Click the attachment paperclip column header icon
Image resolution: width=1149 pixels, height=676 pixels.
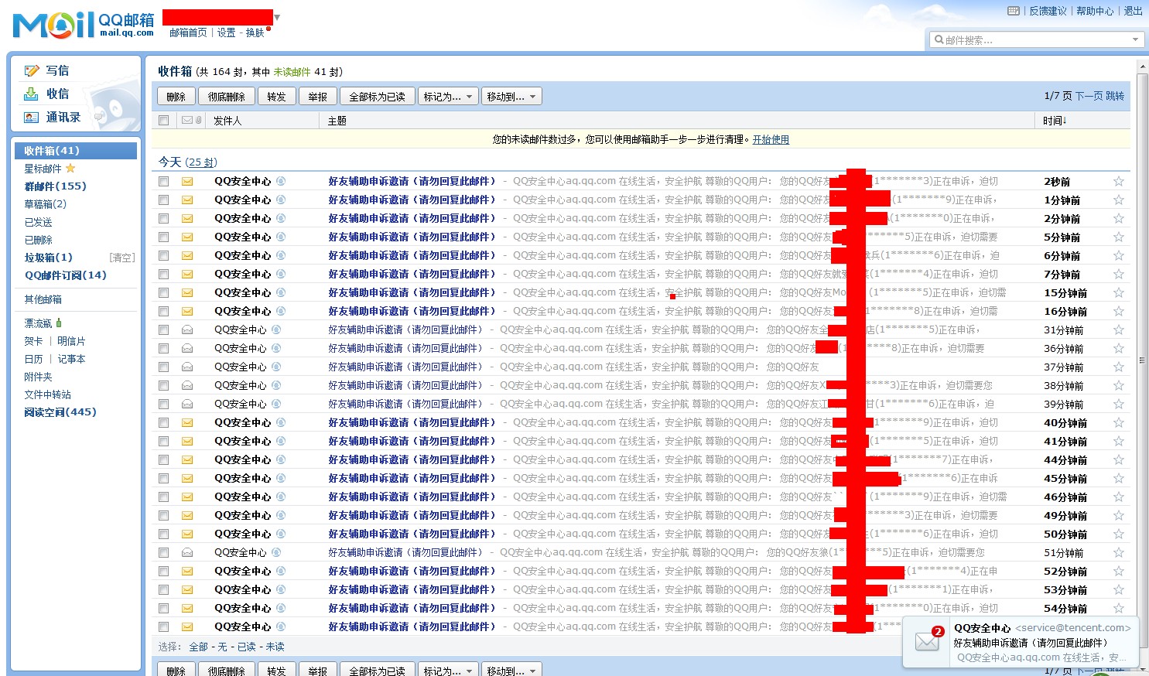[x=198, y=120]
